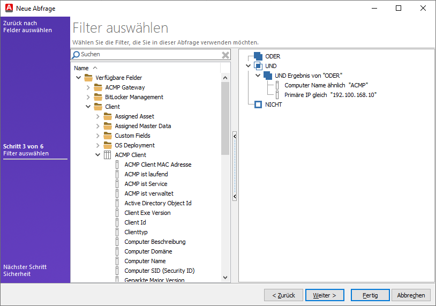The width and height of the screenshot is (436, 306).
Task: Click the field icon of ACMP ist Service
Action: click(117, 184)
